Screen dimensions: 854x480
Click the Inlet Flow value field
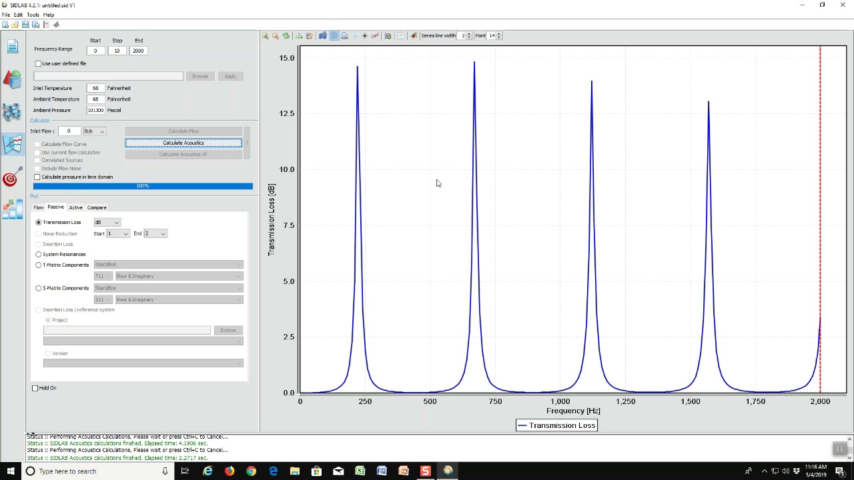[68, 131]
